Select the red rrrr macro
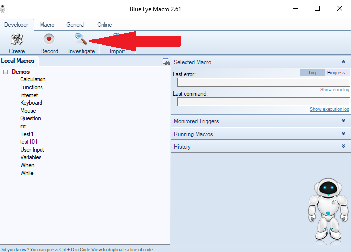Screen dimensions: 351x252 click(x=23, y=126)
